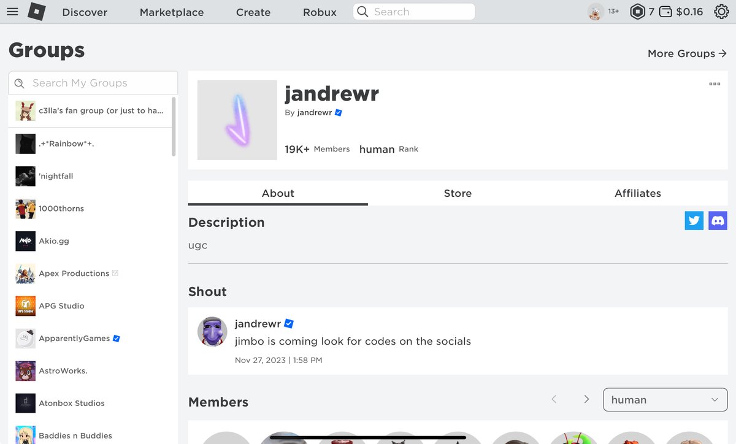The width and height of the screenshot is (736, 444).
Task: Select Atonbox Studios group name text
Action: [72, 404]
